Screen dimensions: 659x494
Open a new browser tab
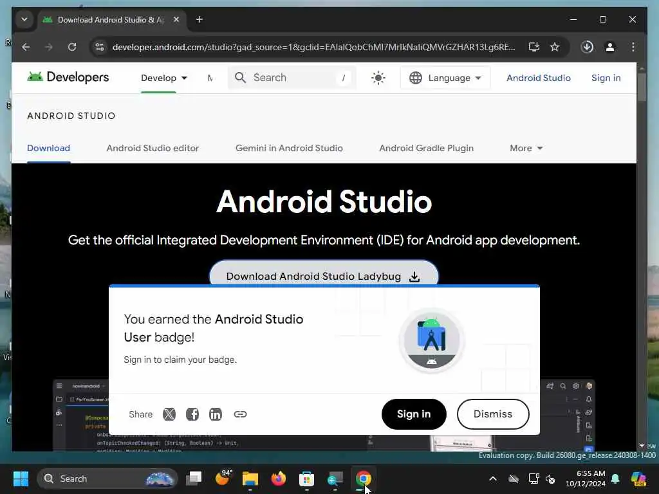(x=200, y=19)
